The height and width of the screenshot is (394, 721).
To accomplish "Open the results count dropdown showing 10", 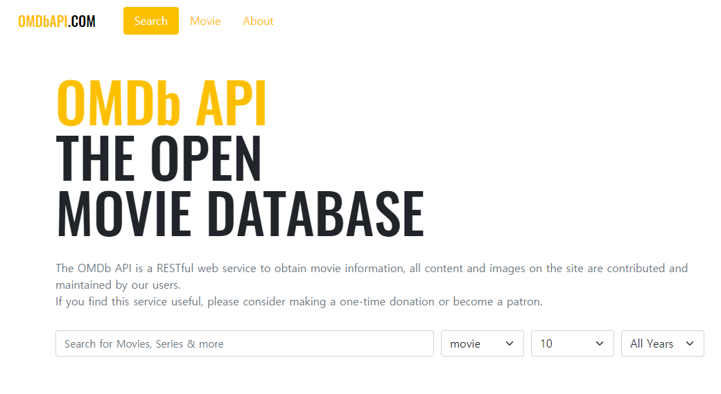I will click(x=573, y=343).
